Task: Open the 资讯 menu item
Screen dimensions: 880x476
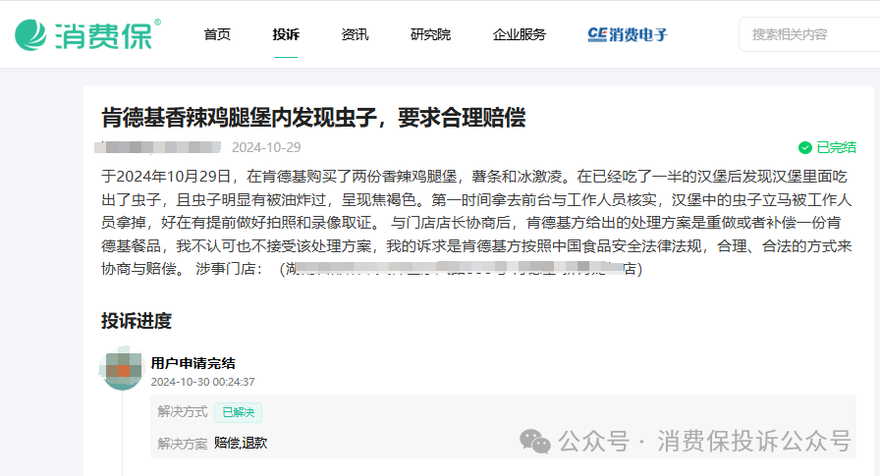Action: tap(355, 34)
